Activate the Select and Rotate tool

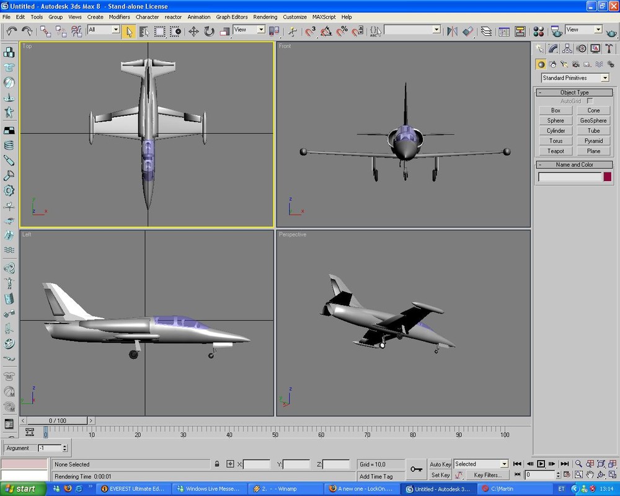tap(209, 31)
